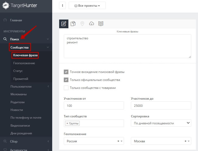
Task: Clear the Москва city selection
Action: (185, 141)
